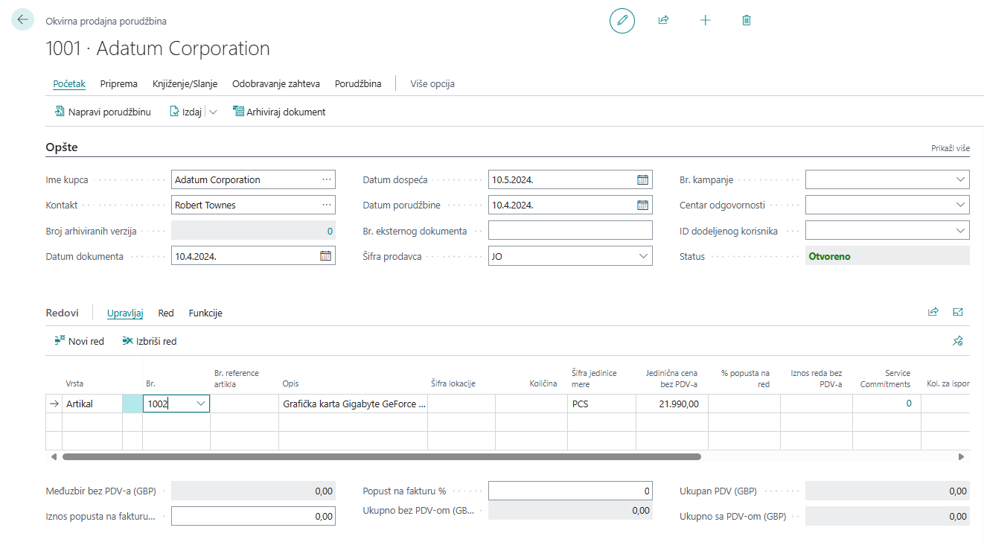Click the pencil edit icon
Viewport: 984px width, 545px height.
click(622, 21)
